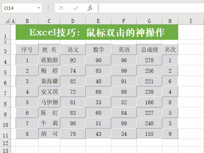The height and width of the screenshot is (153, 204).
Task: Click English score '34' for 胡可
Action: pyautogui.click(x=124, y=134)
